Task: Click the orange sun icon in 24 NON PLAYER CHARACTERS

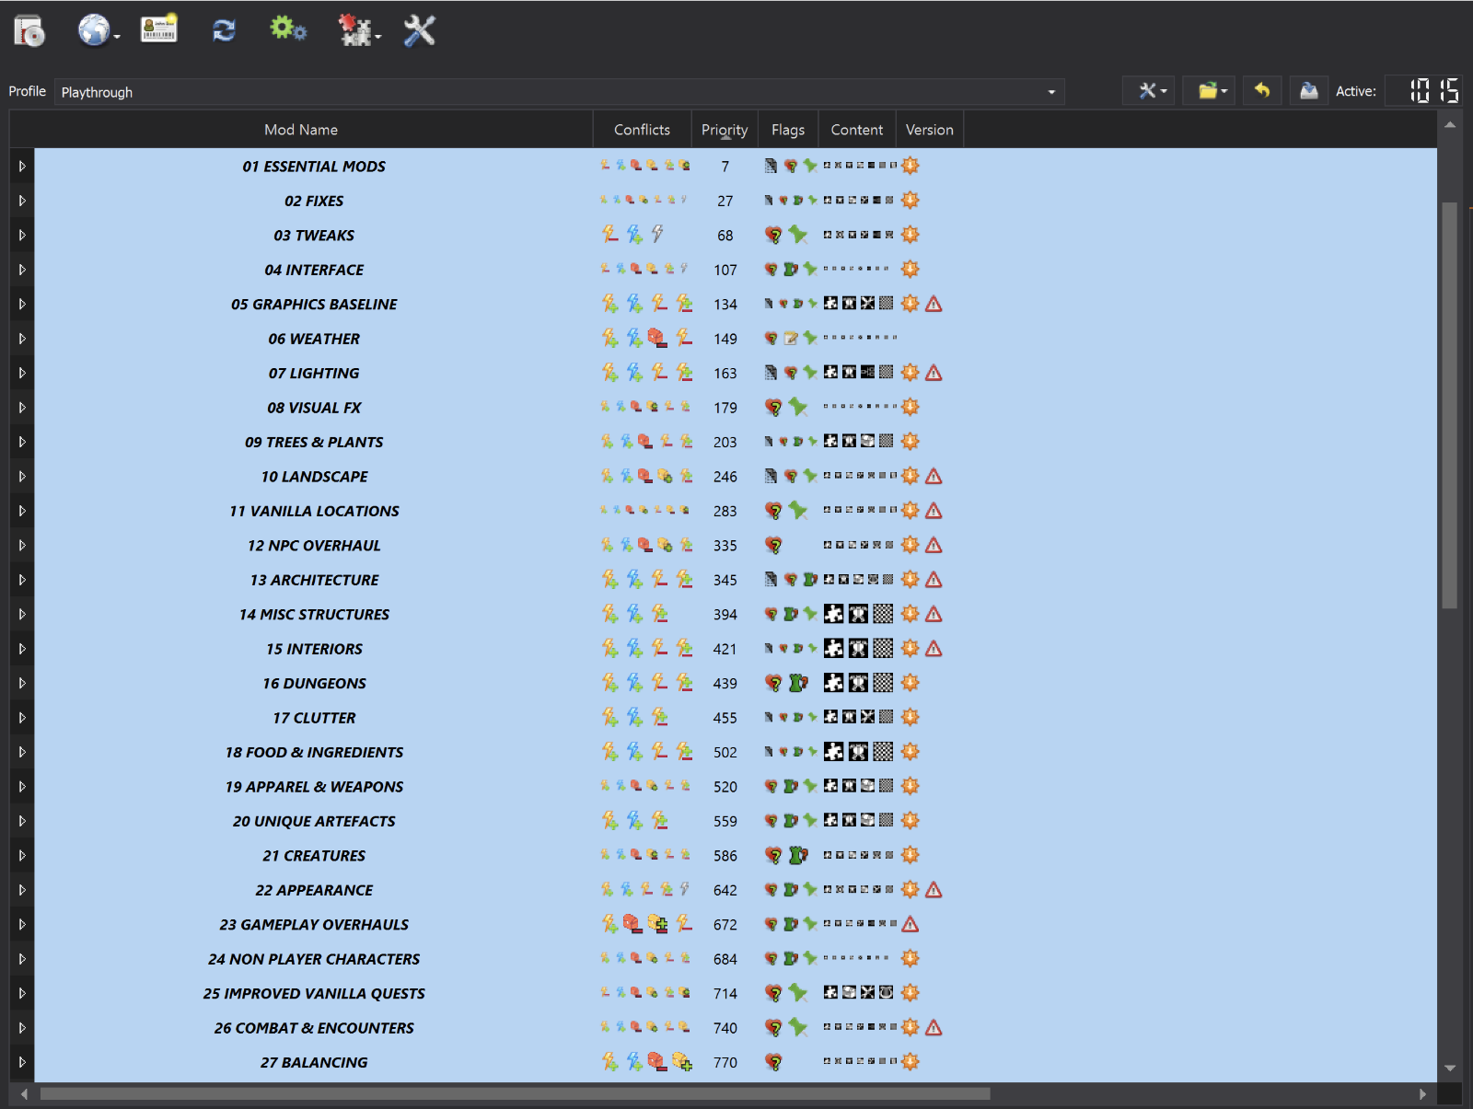Action: click(910, 959)
